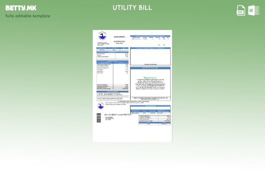
Task: Click the meter reading table header row
Action: tap(150, 37)
